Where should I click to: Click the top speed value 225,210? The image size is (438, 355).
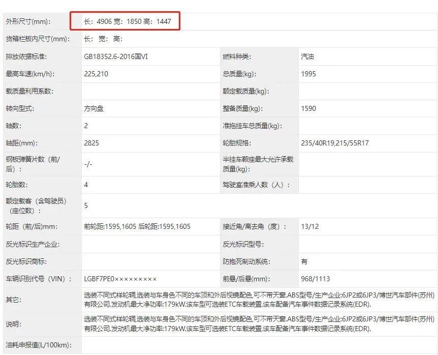[96, 74]
